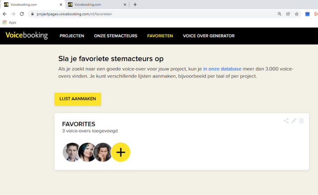Image resolution: width=318 pixels, height=195 pixels.
Task: Add a voice-over with the yellow plus circle
Action: pyautogui.click(x=120, y=152)
